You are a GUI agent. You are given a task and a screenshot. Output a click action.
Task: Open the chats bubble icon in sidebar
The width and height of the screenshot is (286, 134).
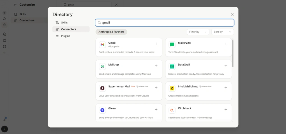[x=4, y=34]
